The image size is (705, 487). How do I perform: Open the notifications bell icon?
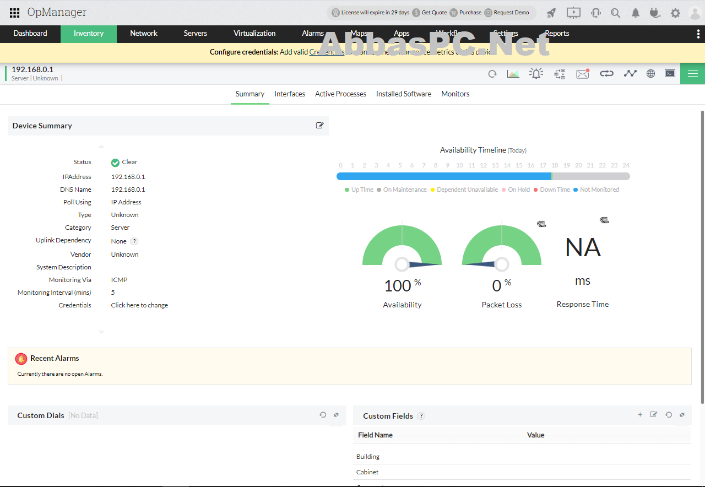click(636, 13)
